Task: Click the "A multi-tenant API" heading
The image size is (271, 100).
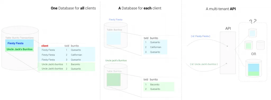Action: tap(221, 9)
